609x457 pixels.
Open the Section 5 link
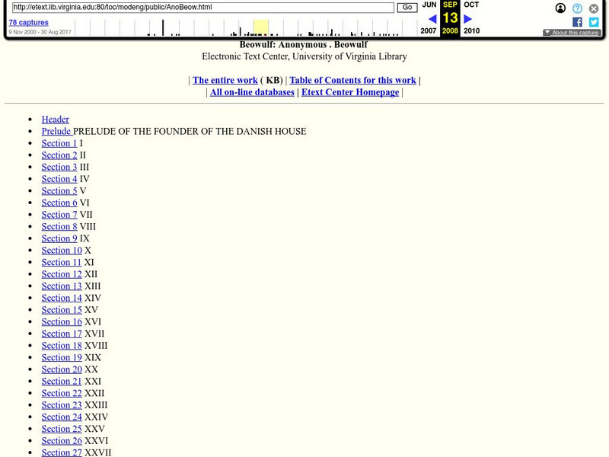tap(59, 191)
